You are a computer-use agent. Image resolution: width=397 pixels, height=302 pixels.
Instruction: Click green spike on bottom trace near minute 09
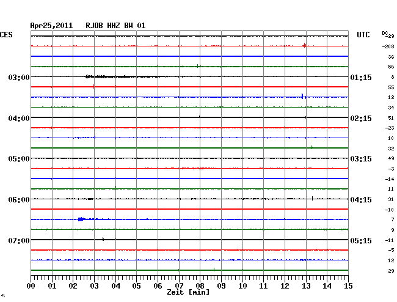click(214, 270)
